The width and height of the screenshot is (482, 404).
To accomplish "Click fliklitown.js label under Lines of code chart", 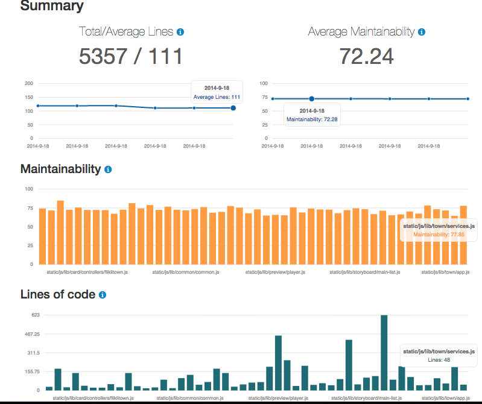I will tap(93, 398).
